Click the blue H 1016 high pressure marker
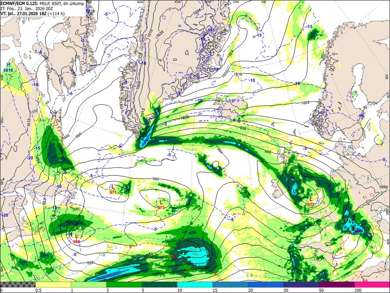 9,67
